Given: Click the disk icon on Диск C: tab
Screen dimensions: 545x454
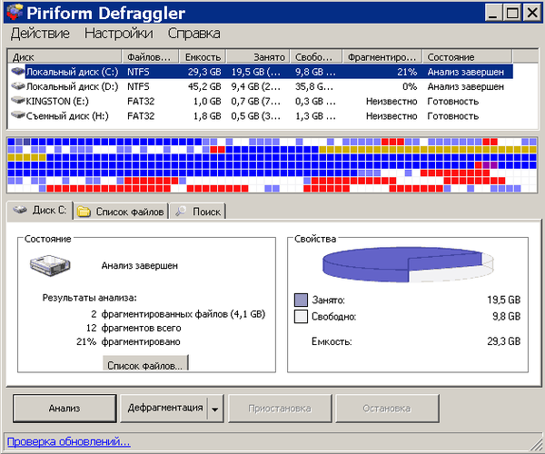Looking at the screenshot, I should (x=20, y=210).
